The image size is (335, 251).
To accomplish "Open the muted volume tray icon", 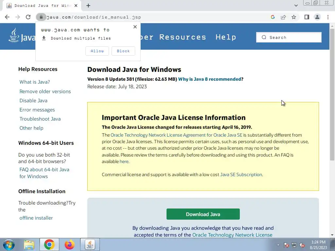I will coord(302,245).
